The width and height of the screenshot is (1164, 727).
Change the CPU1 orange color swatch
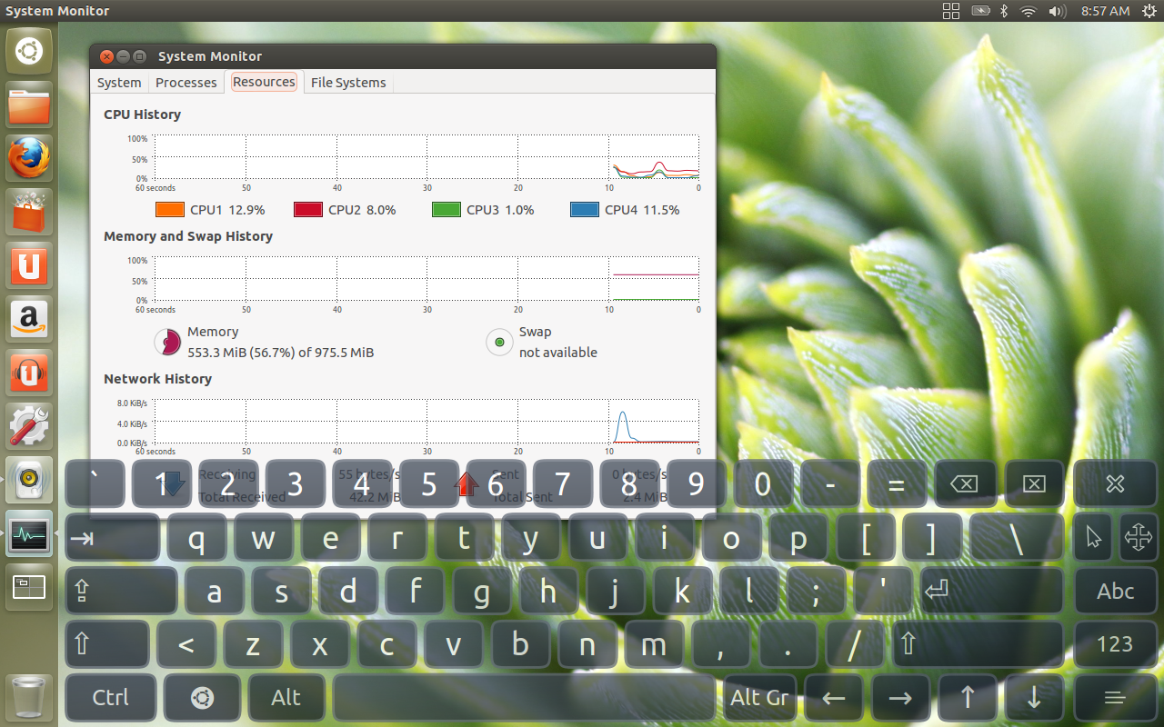171,210
